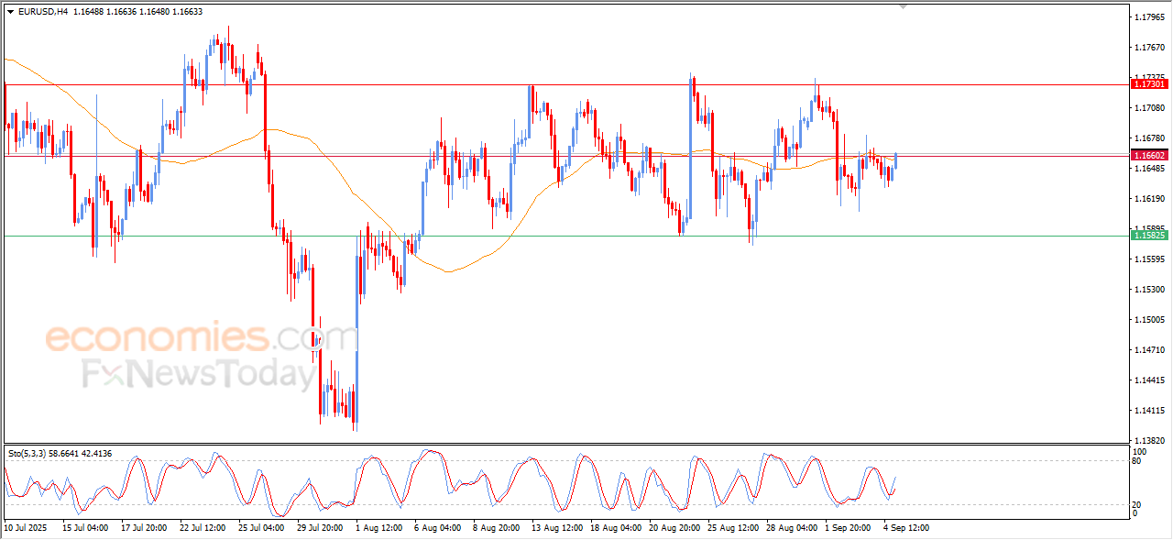This screenshot has width=1173, height=540.
Task: Click the 1.17670 price scale value
Action: coord(1148,48)
